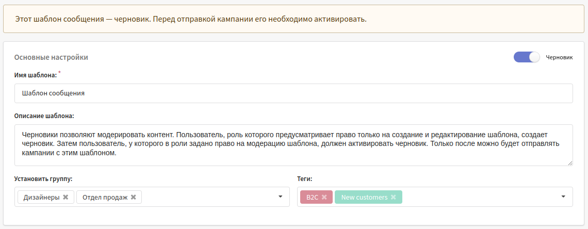Expand the Установить группу dropdown arrow
Image resolution: width=588 pixels, height=229 pixels.
280,197
